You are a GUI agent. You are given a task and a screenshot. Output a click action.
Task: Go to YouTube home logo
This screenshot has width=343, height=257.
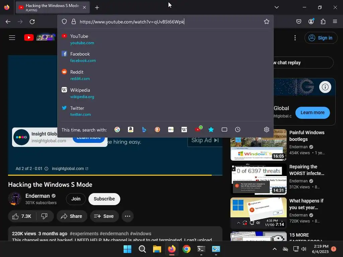coord(40,37)
